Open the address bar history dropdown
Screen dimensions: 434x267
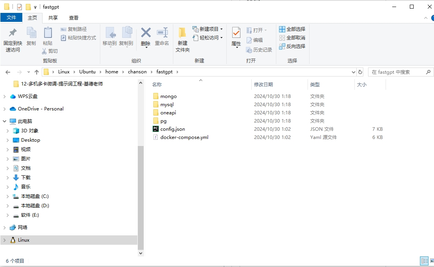[353, 72]
